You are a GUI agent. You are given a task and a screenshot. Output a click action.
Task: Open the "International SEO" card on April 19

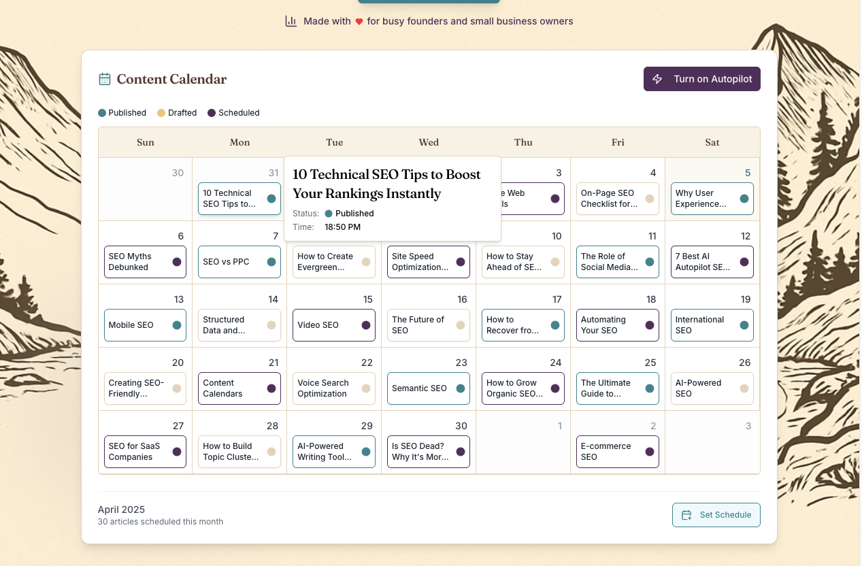click(x=712, y=325)
